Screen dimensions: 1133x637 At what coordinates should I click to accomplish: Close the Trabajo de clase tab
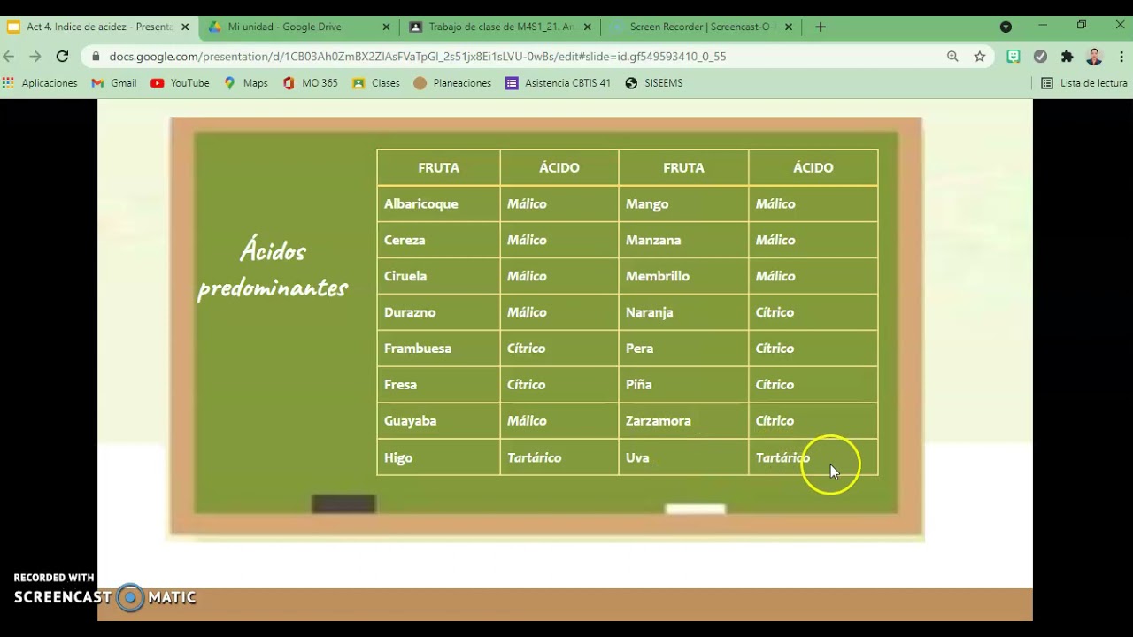[587, 27]
